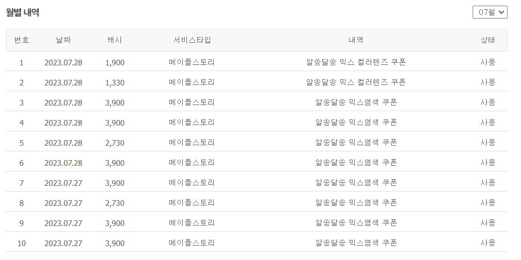
Task: Click the 상태 column header
Action: click(x=488, y=40)
